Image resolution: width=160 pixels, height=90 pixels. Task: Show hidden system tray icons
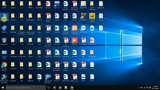coord(138,87)
